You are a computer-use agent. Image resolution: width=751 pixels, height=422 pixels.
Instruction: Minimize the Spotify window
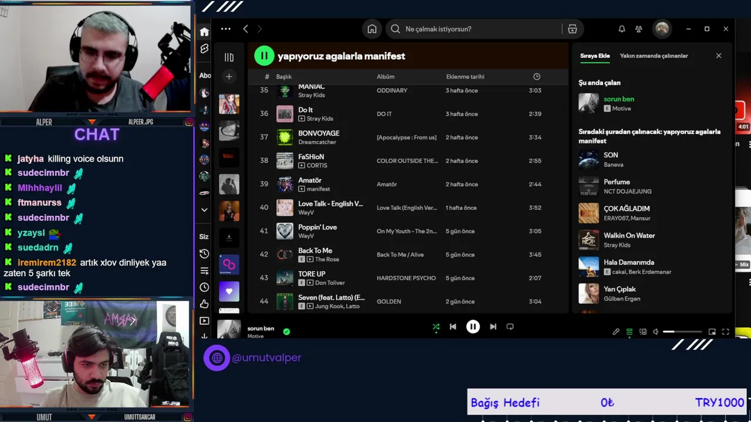click(x=688, y=29)
